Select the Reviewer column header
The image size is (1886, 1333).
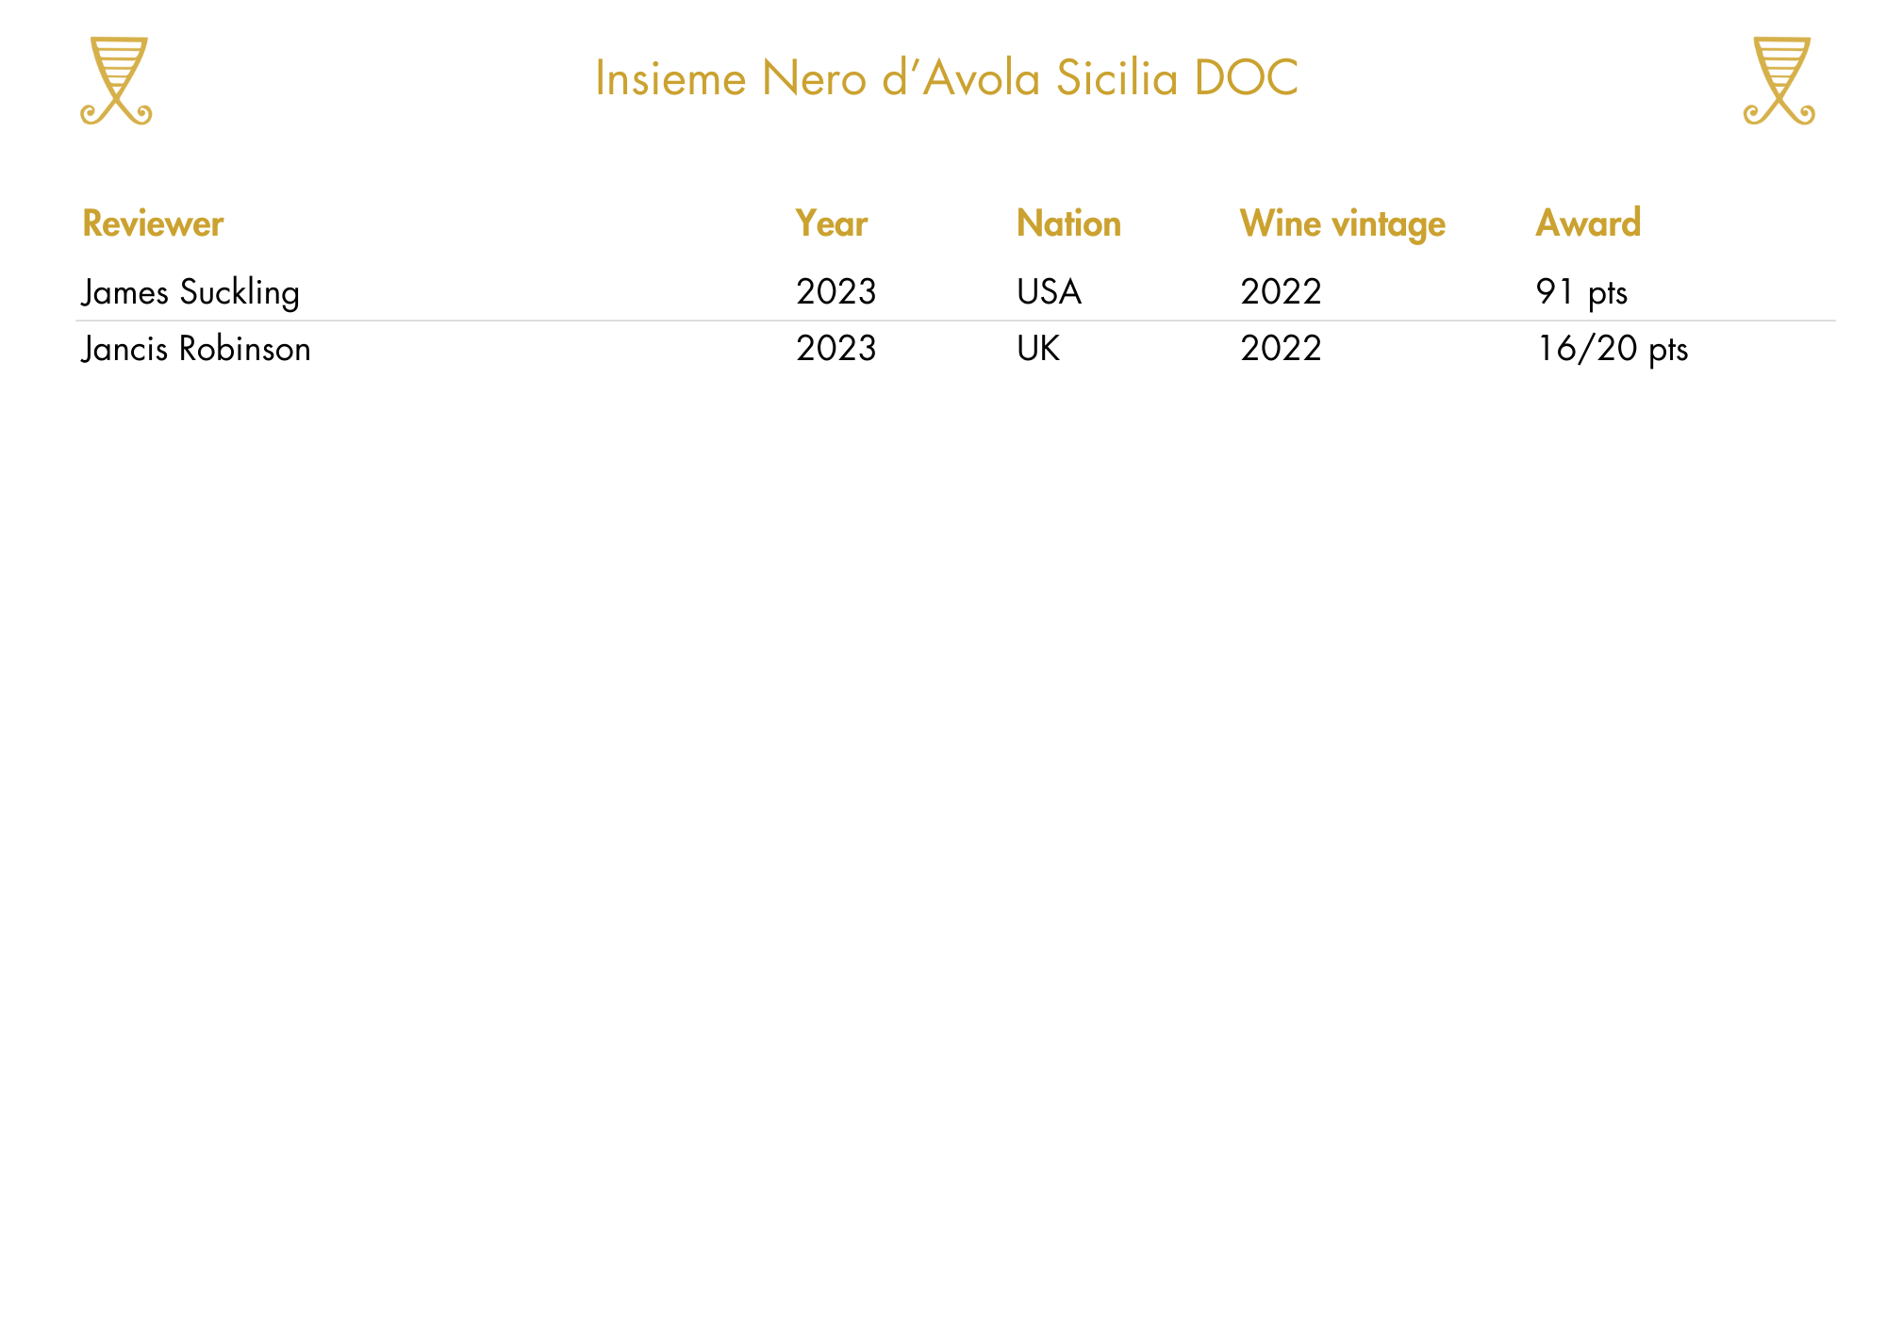click(153, 223)
